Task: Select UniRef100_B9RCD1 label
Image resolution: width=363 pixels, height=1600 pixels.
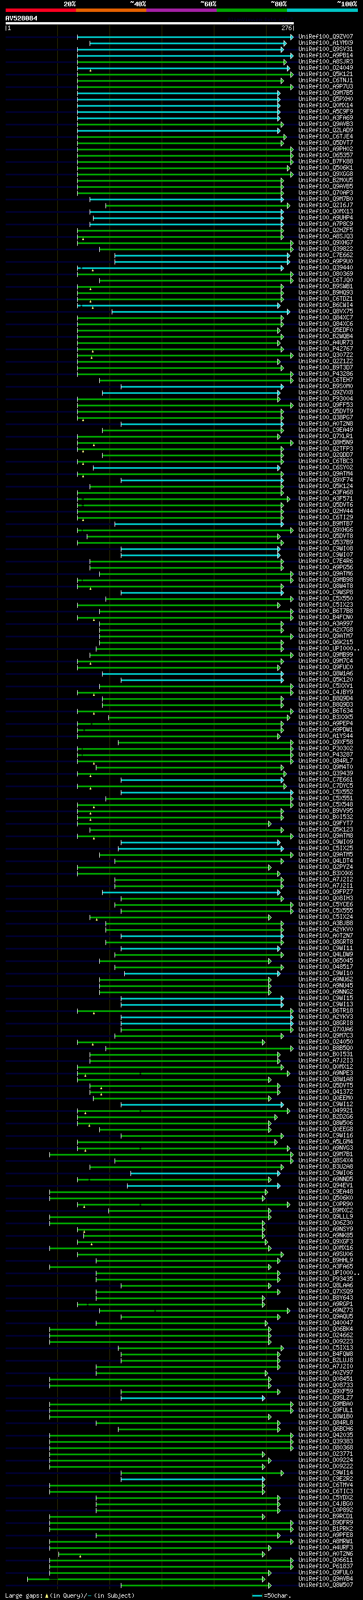Action: (x=326, y=1515)
